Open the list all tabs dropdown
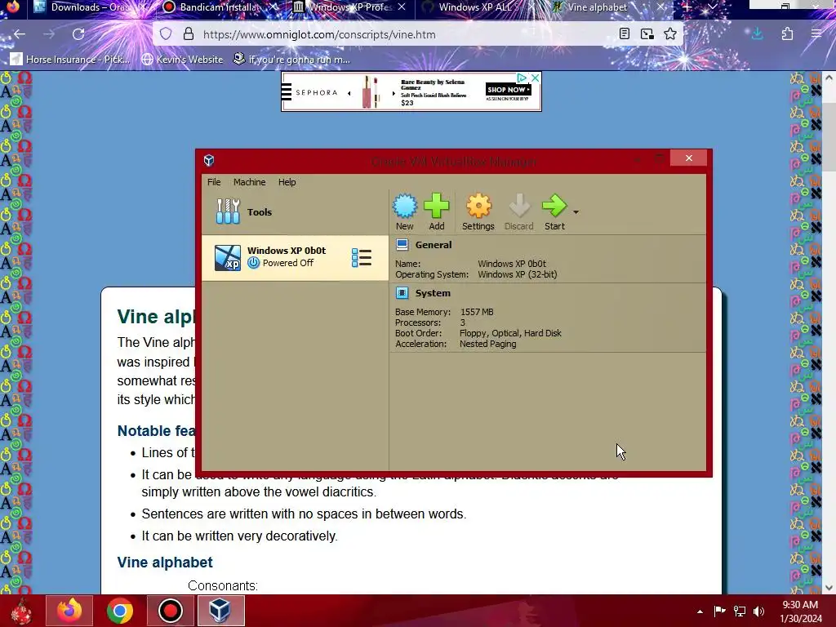836x627 pixels. (x=713, y=7)
